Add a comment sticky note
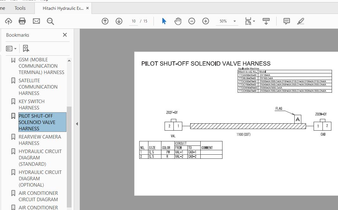338x210 pixels. click(287, 21)
